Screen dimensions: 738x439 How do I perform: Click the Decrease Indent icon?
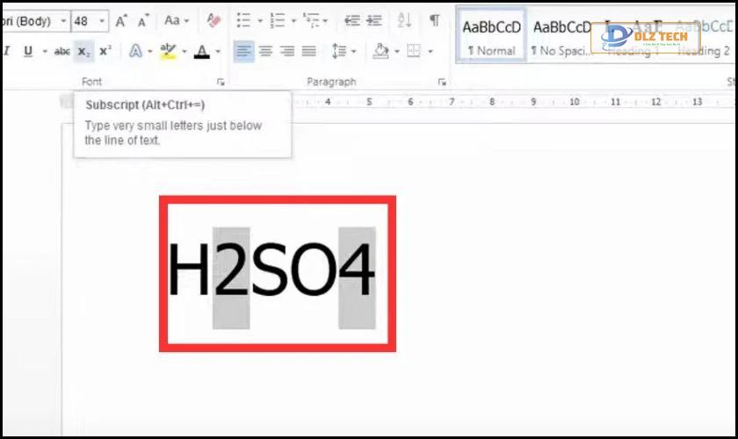click(352, 21)
